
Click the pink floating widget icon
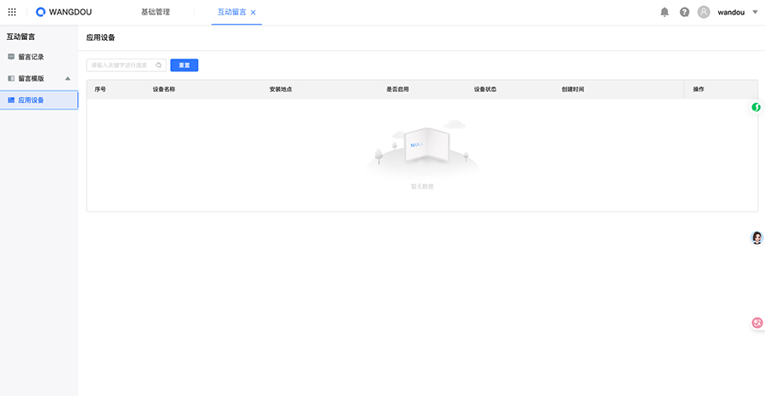(757, 322)
